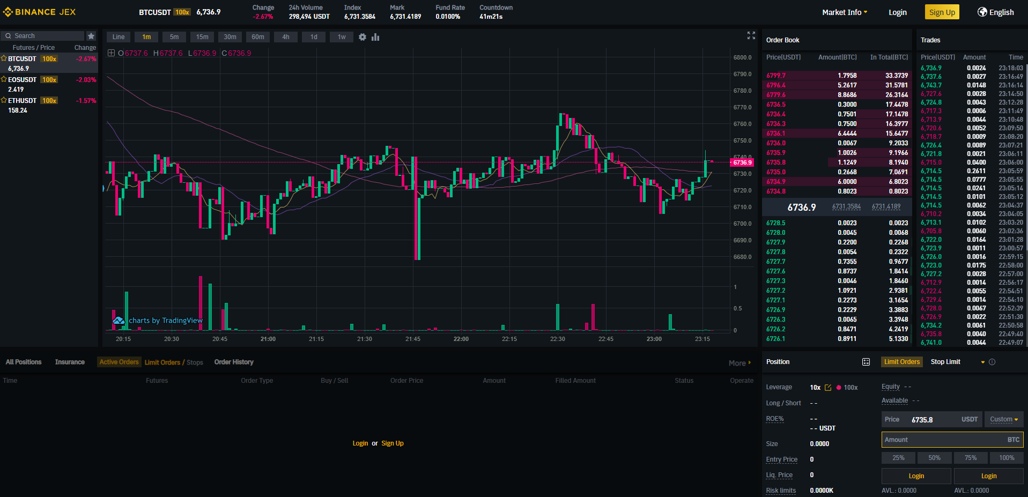Viewport: 1028px width, 497px height.
Task: Set amount to 100%
Action: tap(1007, 458)
